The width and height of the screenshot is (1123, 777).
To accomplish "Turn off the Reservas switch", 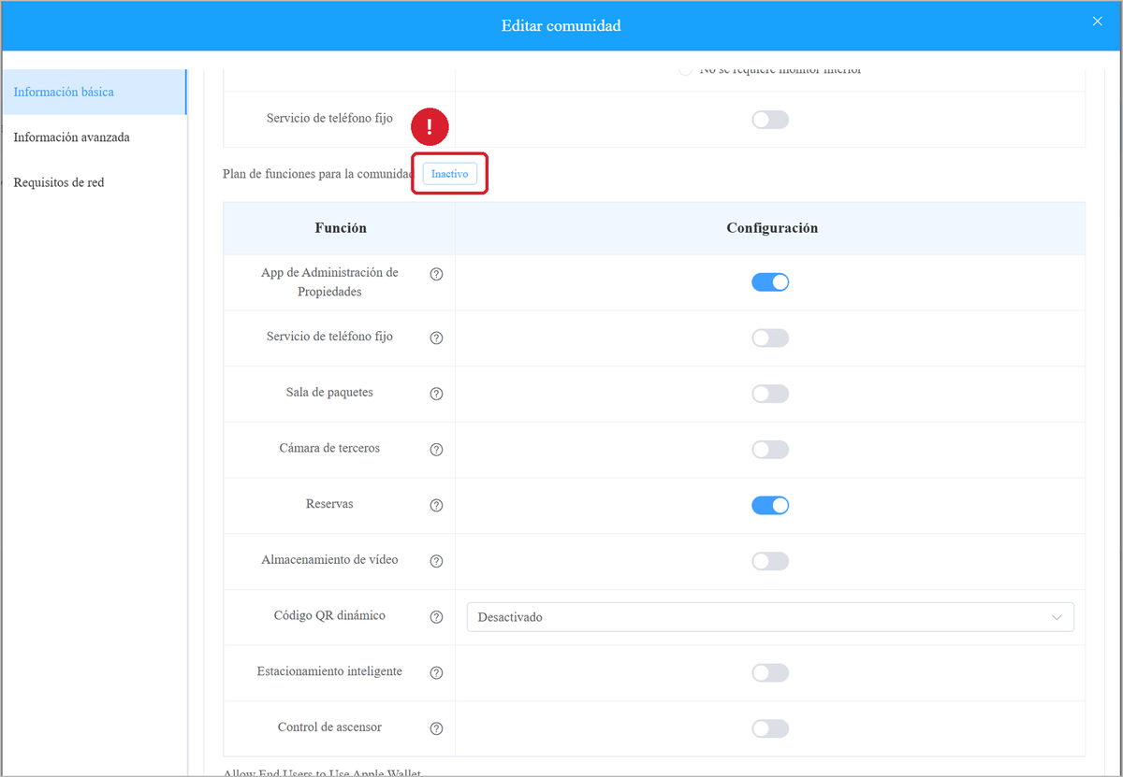I will [770, 505].
